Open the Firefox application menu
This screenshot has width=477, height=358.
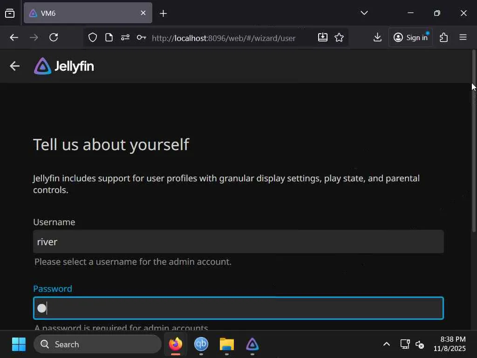coord(463,37)
